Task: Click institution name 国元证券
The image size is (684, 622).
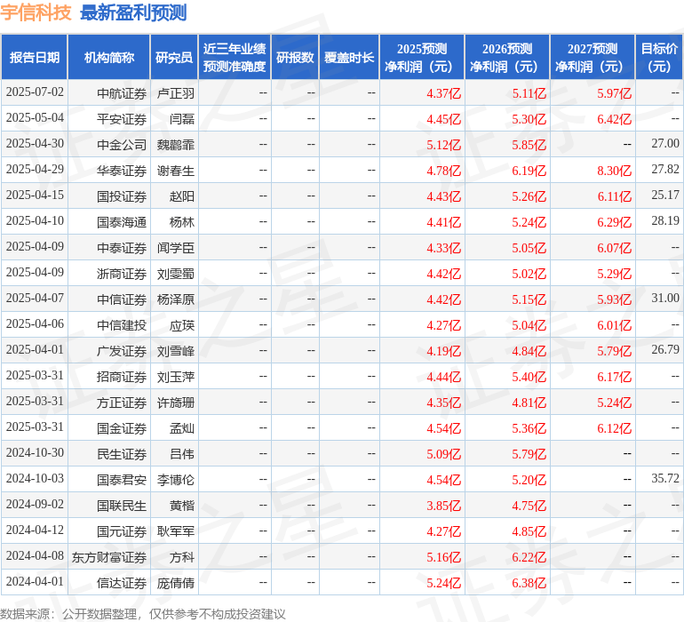Action: [x=122, y=531]
